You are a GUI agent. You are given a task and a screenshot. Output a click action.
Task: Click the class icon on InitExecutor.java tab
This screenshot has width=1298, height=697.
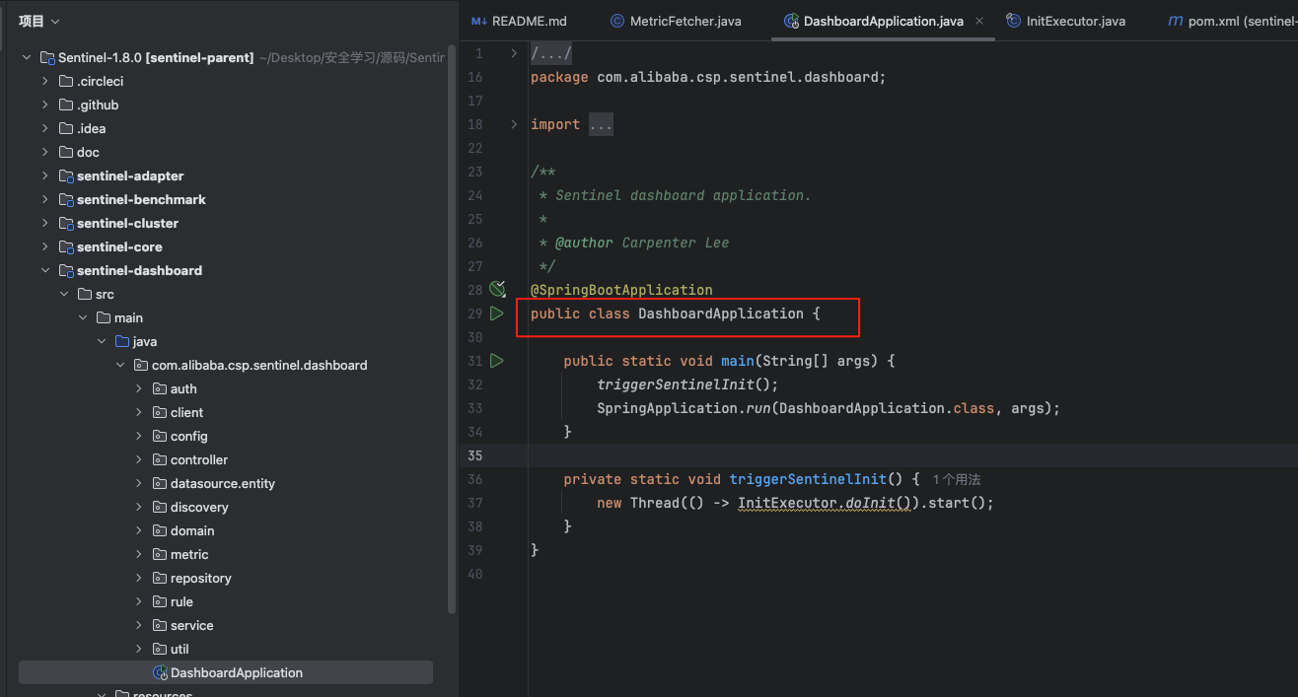1013,21
